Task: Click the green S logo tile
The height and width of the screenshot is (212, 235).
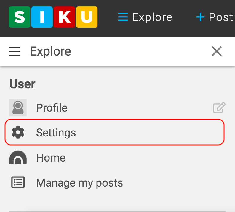Action: (x=20, y=17)
